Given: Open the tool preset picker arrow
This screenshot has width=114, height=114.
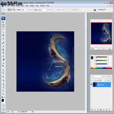Looking at the screenshot, I should coord(6,10).
